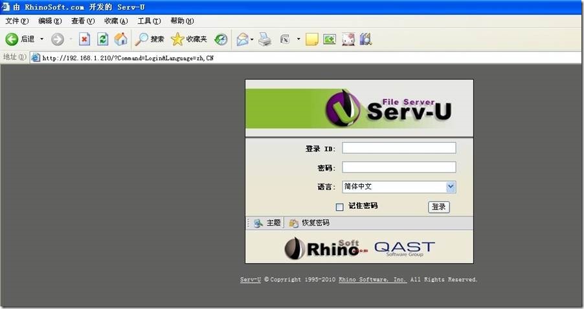Open the 工具(T) menu
Image resolution: width=584 pixels, height=309 pixels.
point(149,21)
